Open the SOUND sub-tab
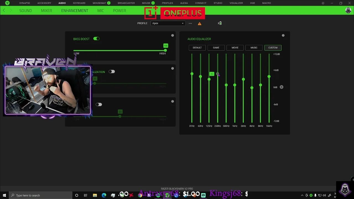Screen dimensions: 354x199 click(25, 11)
